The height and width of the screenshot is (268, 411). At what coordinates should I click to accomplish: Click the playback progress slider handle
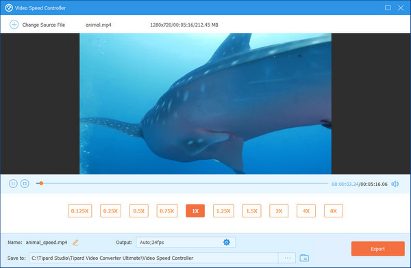point(41,183)
